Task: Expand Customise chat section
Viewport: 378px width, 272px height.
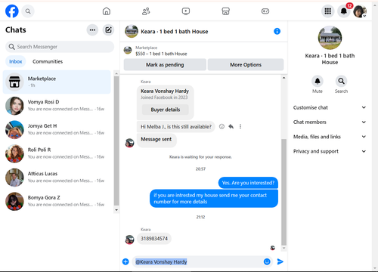Action: pyautogui.click(x=330, y=107)
